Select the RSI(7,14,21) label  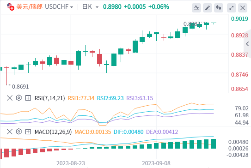pos(50,98)
